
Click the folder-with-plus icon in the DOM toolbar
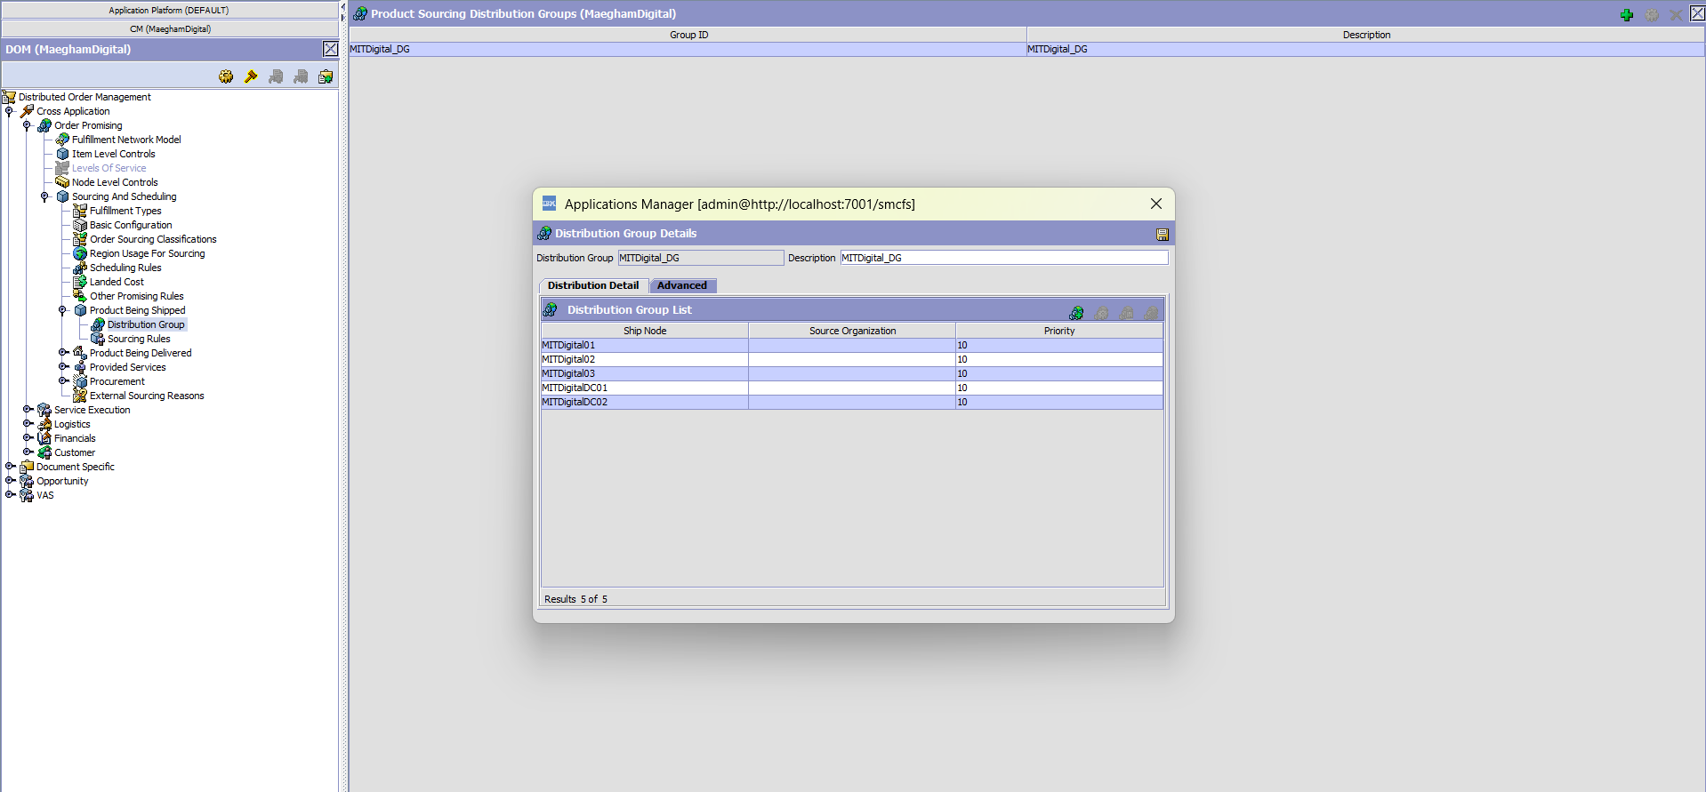(326, 77)
